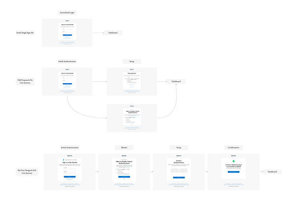Click blue button in Old Proposed sign-in screen

68,84
